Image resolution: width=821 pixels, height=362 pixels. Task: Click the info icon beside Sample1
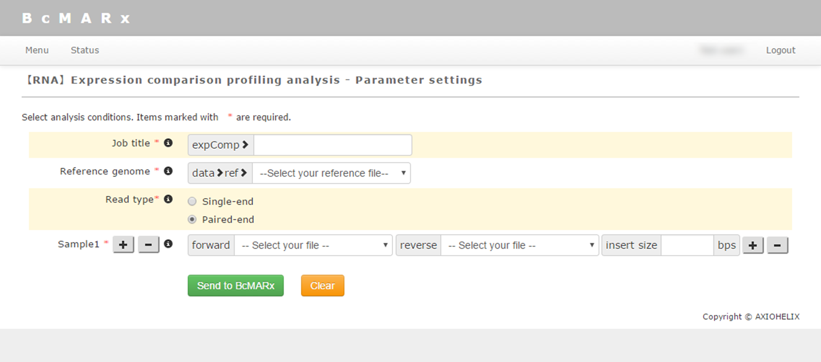pos(168,244)
